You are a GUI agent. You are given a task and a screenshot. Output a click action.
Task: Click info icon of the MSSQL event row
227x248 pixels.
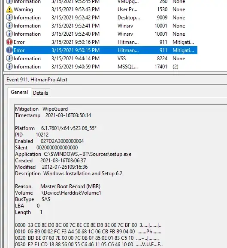click(x=9, y=67)
